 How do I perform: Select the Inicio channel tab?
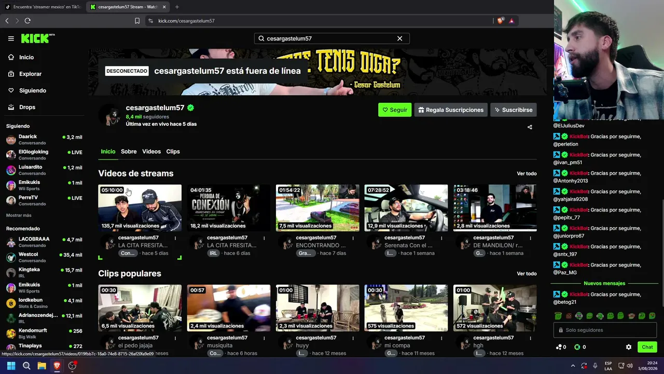click(108, 152)
